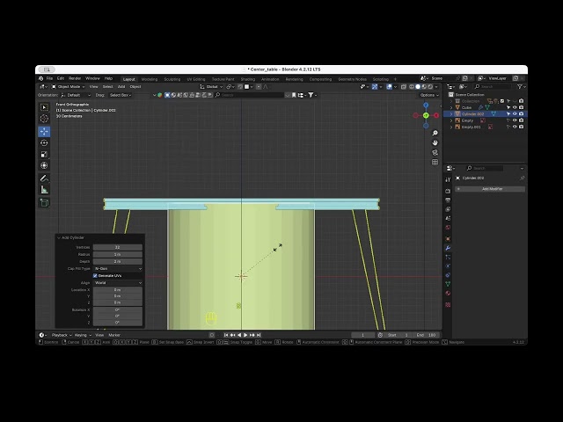The width and height of the screenshot is (563, 422).
Task: Click the Add Modifier button
Action: tap(490, 189)
